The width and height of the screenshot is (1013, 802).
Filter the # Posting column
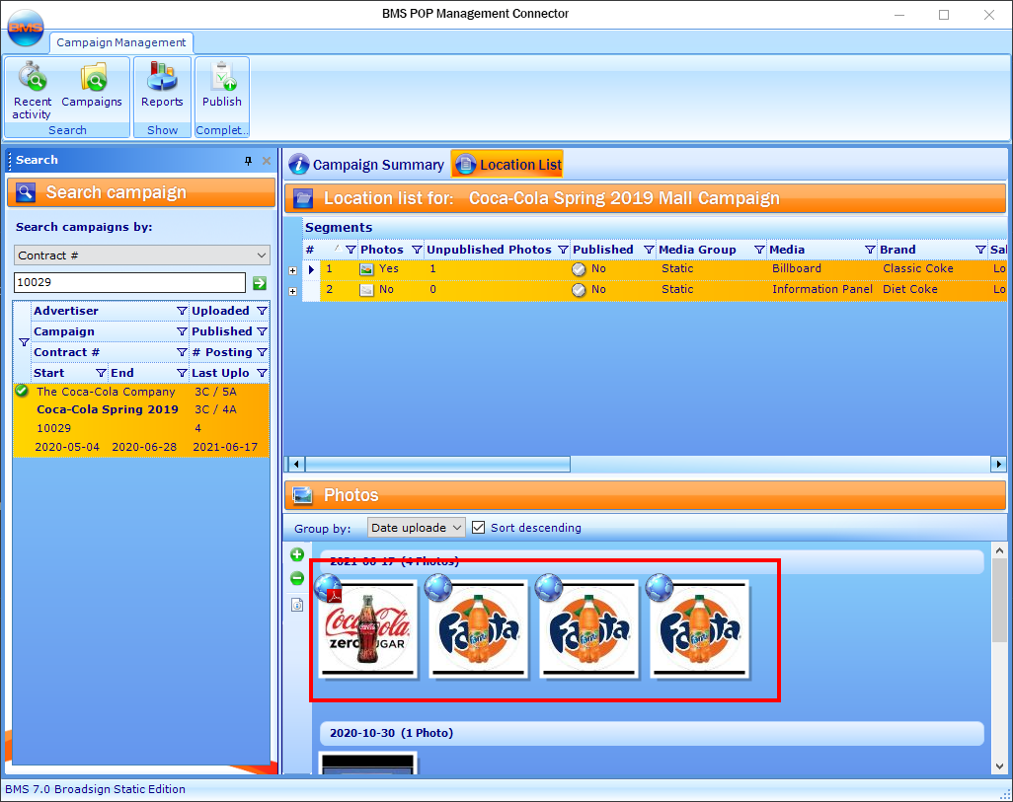click(x=262, y=352)
